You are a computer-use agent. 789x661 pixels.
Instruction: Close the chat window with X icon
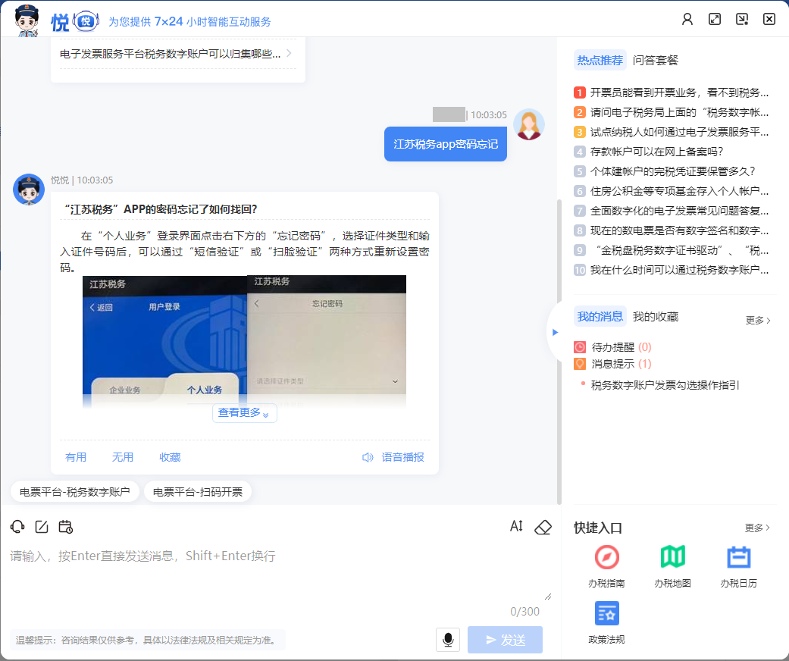[769, 19]
